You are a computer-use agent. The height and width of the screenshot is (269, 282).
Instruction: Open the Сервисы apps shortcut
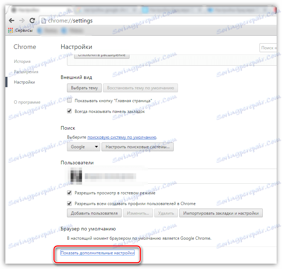(x=20, y=30)
